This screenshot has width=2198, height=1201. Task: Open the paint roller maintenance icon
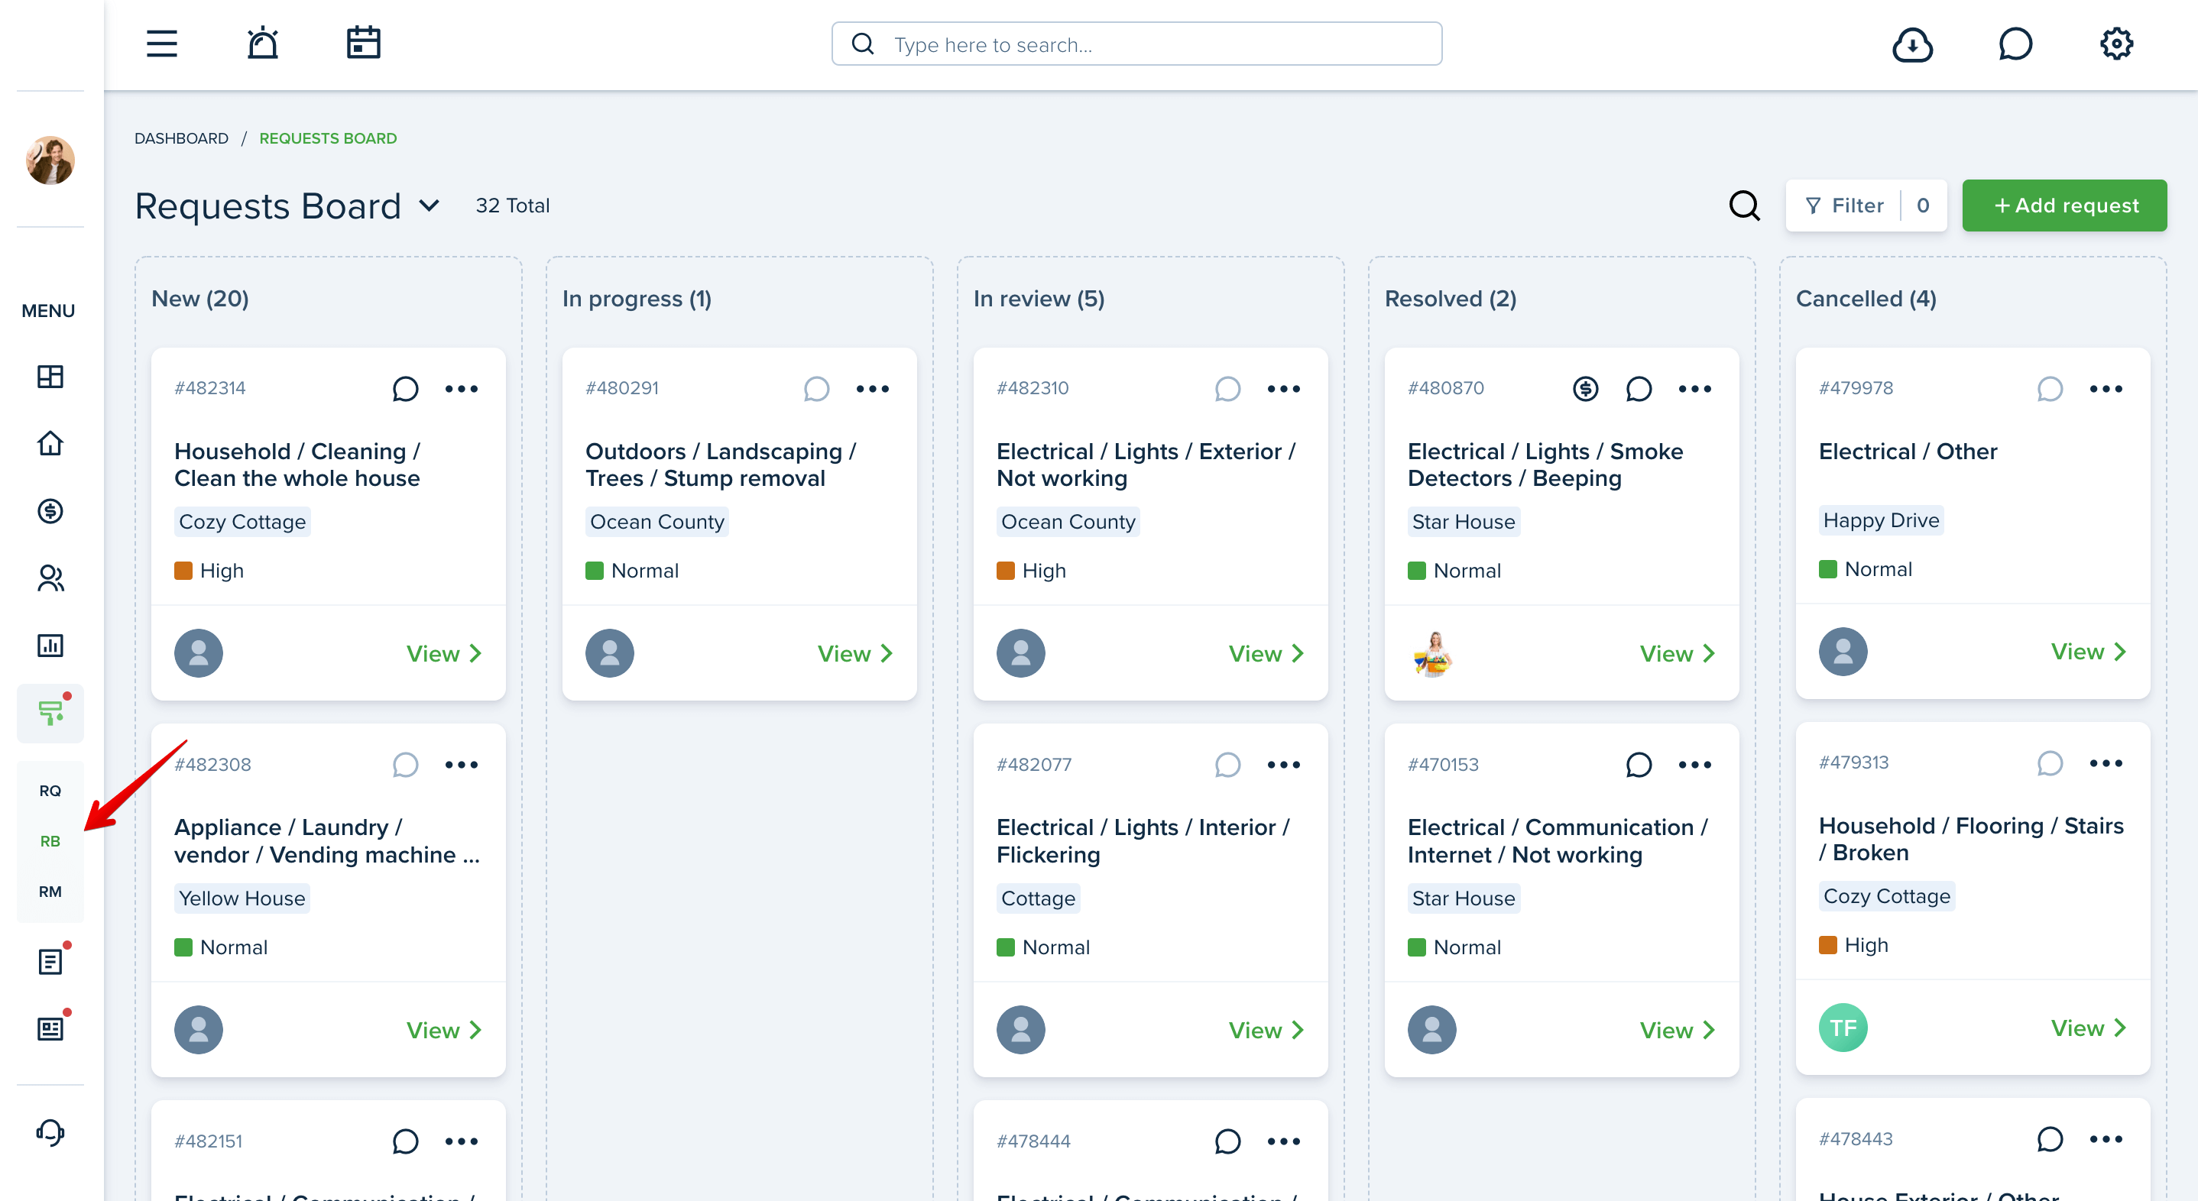click(x=50, y=713)
